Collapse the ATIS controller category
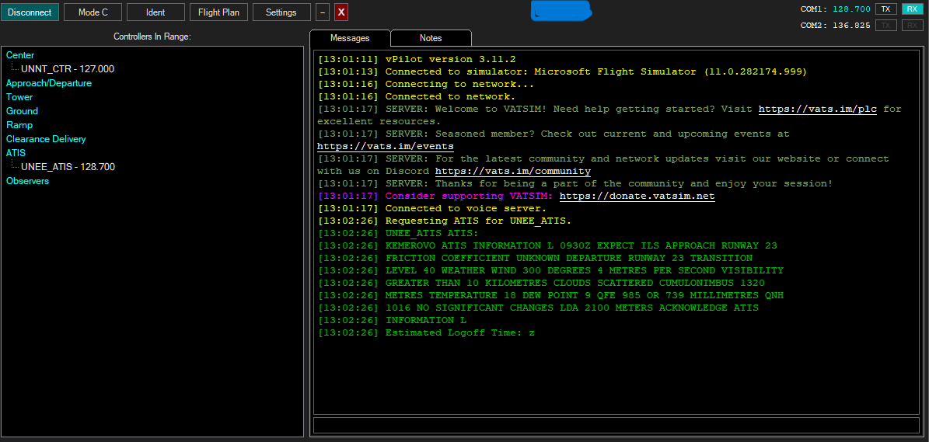 16,153
